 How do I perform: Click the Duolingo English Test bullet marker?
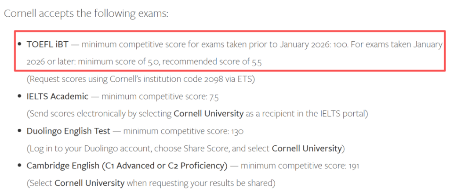click(x=20, y=131)
